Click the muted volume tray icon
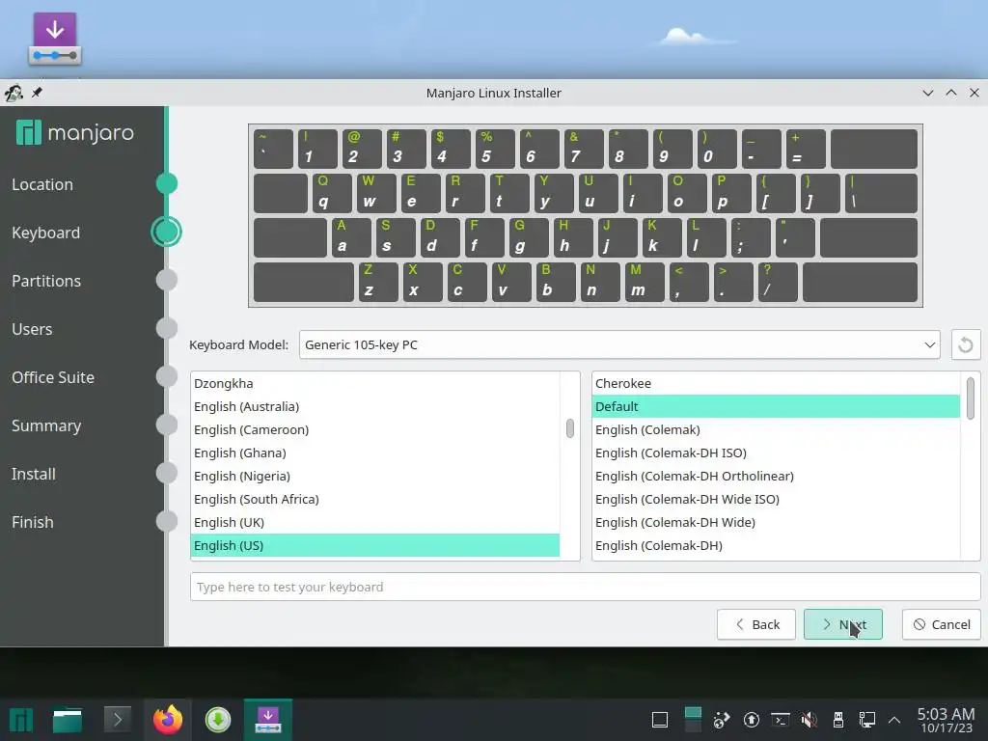 (810, 720)
